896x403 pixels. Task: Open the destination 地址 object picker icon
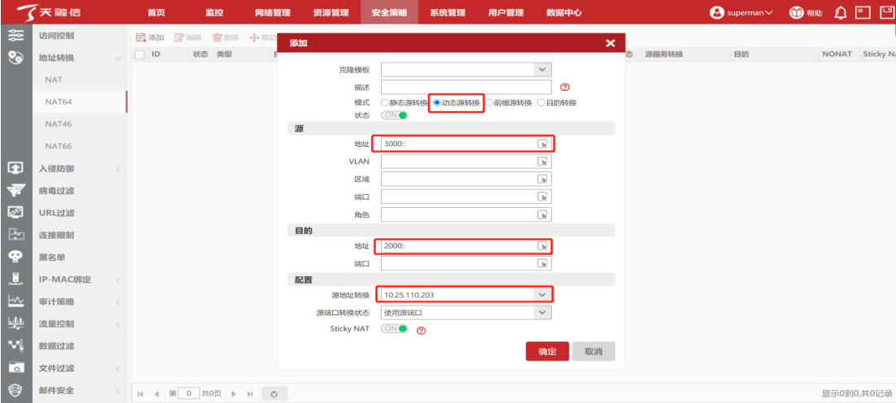click(x=542, y=245)
